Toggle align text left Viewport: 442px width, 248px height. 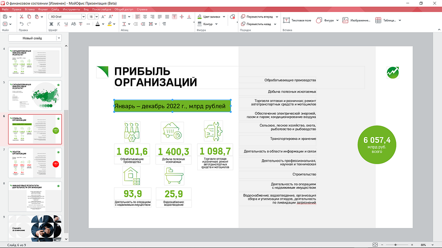137,17
